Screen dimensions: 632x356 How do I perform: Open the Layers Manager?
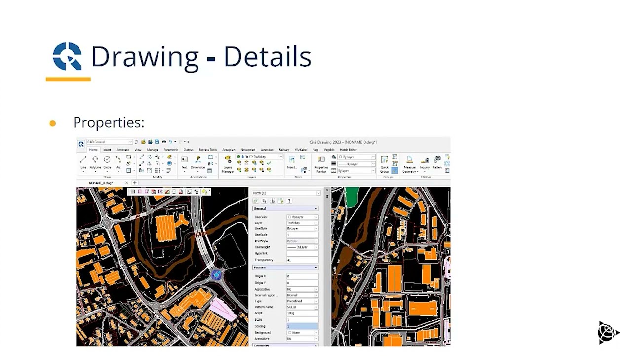coord(228,164)
